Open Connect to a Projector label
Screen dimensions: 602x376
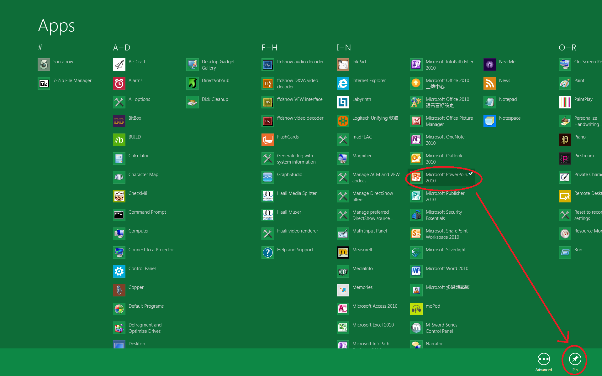coord(151,250)
